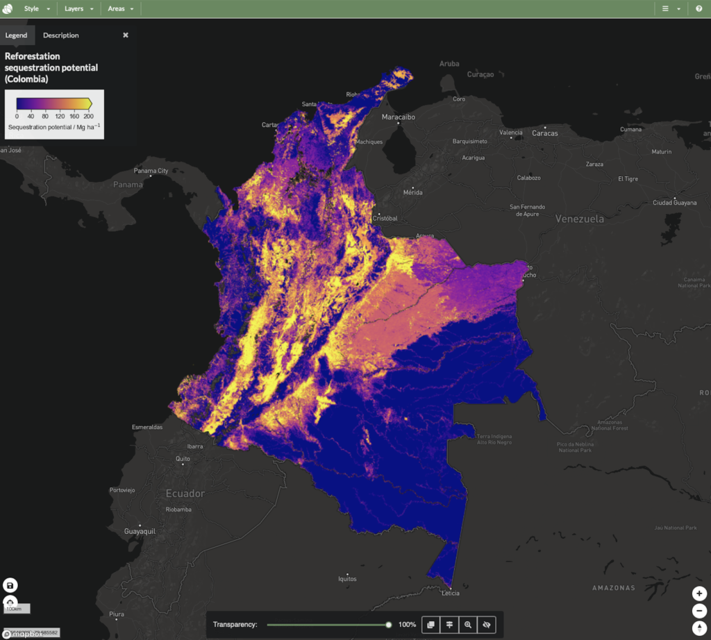The height and width of the screenshot is (640, 711).
Task: Switch to the Description tab
Action: point(61,35)
